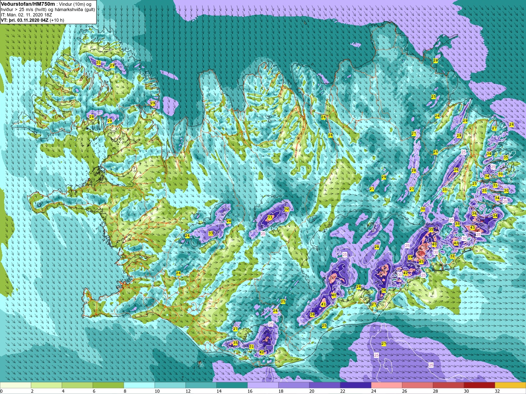Image resolution: width=526 pixels, height=394 pixels.
Task: Select the 'IT: Mán. 02. 11. 2020 18Z' line
Action: coord(26,15)
